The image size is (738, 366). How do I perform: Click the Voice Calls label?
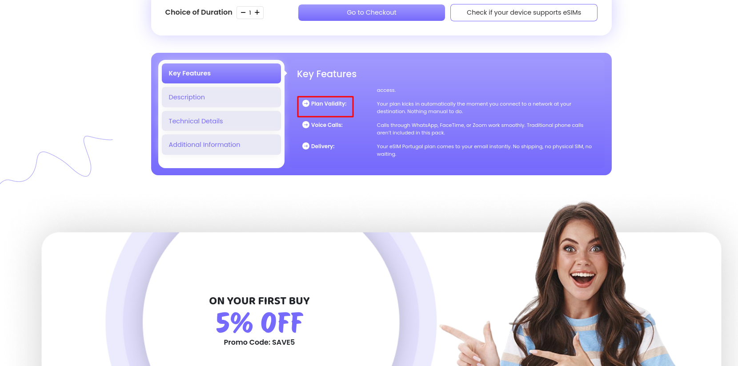(x=327, y=125)
